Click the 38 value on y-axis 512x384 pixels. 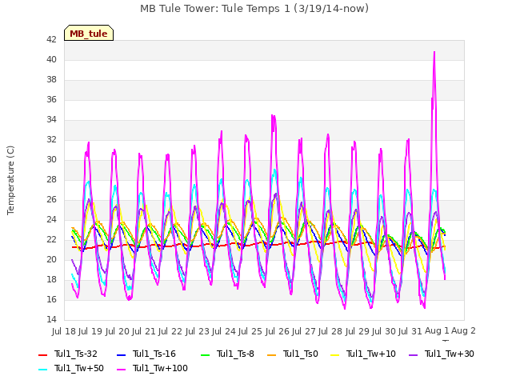click(51, 79)
